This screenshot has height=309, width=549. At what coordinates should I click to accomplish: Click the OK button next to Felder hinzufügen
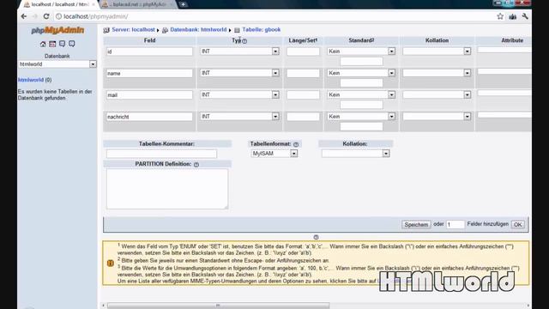click(518, 225)
